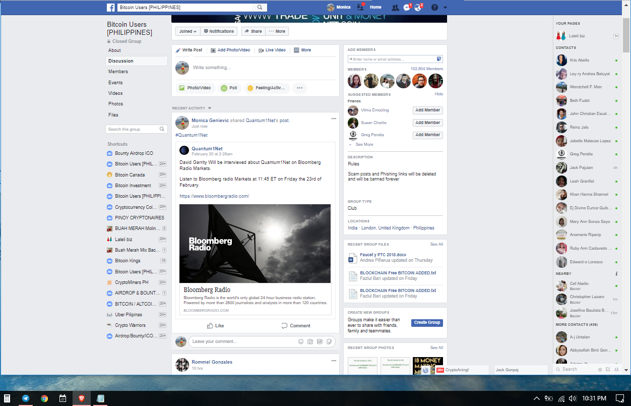Click the Search this group field
The image size is (631, 406).
pos(136,129)
